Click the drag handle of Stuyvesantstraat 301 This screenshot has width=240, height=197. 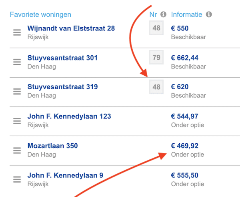(x=17, y=62)
